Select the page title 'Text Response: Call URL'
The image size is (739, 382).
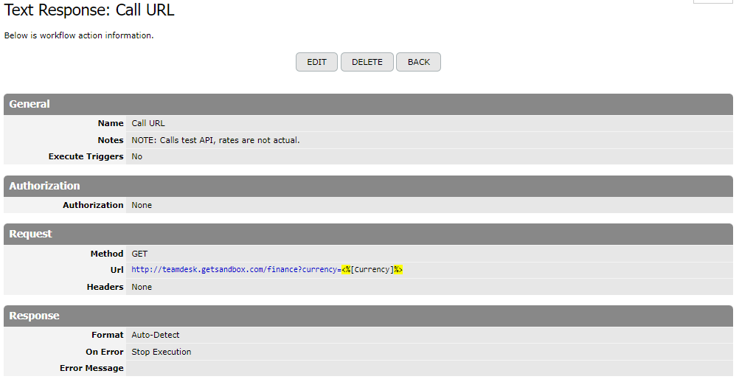click(89, 11)
